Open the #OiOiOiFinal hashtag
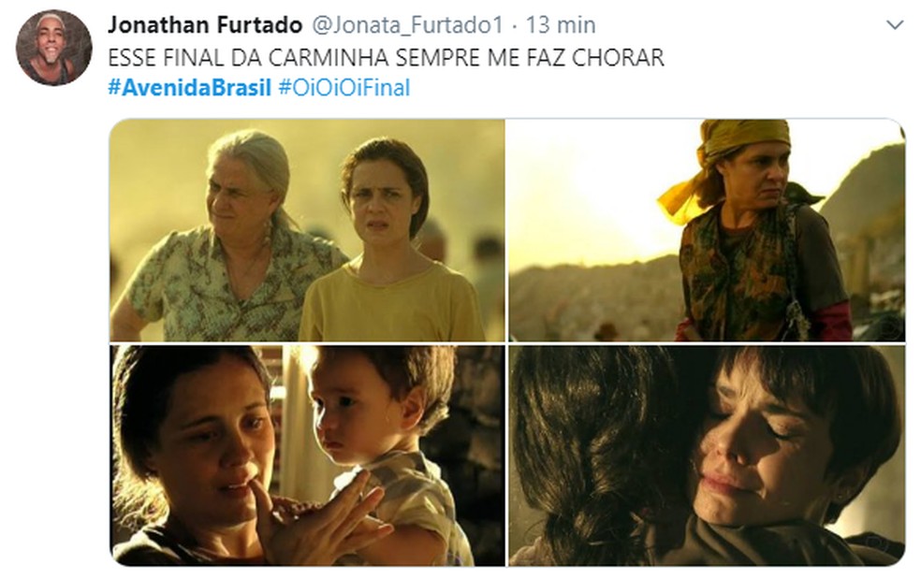The width and height of the screenshot is (921, 579). coord(344,88)
